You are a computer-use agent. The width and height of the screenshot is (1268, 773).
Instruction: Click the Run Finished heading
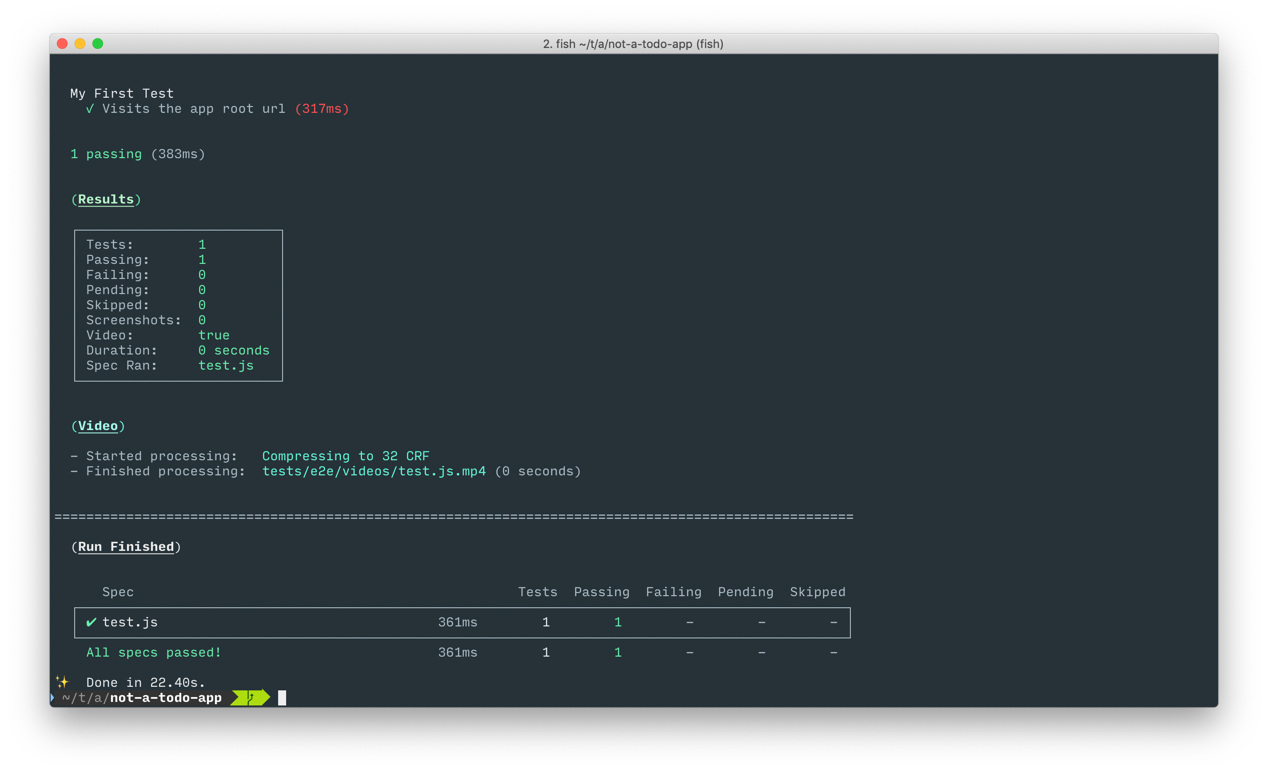tap(126, 546)
